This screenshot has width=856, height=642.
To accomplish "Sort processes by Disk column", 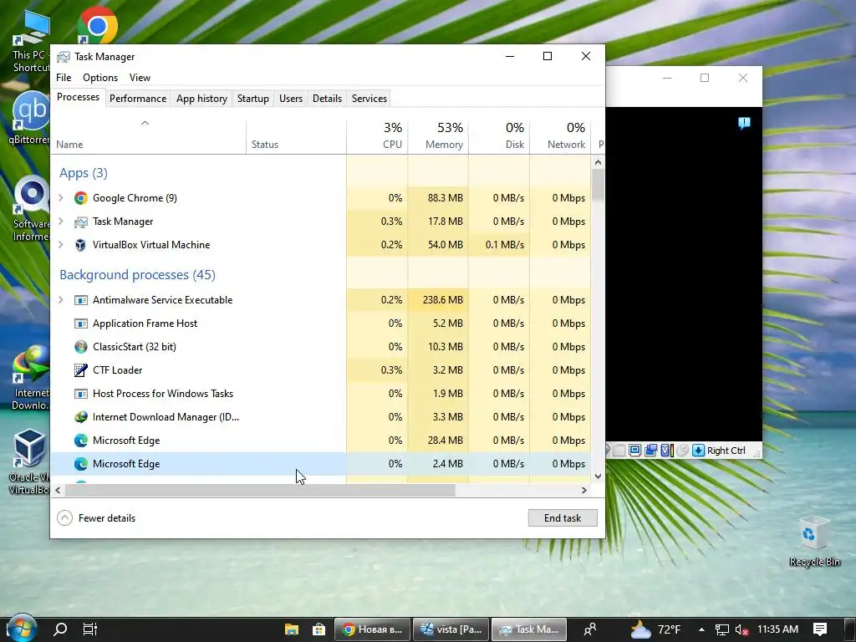I will pyautogui.click(x=499, y=135).
